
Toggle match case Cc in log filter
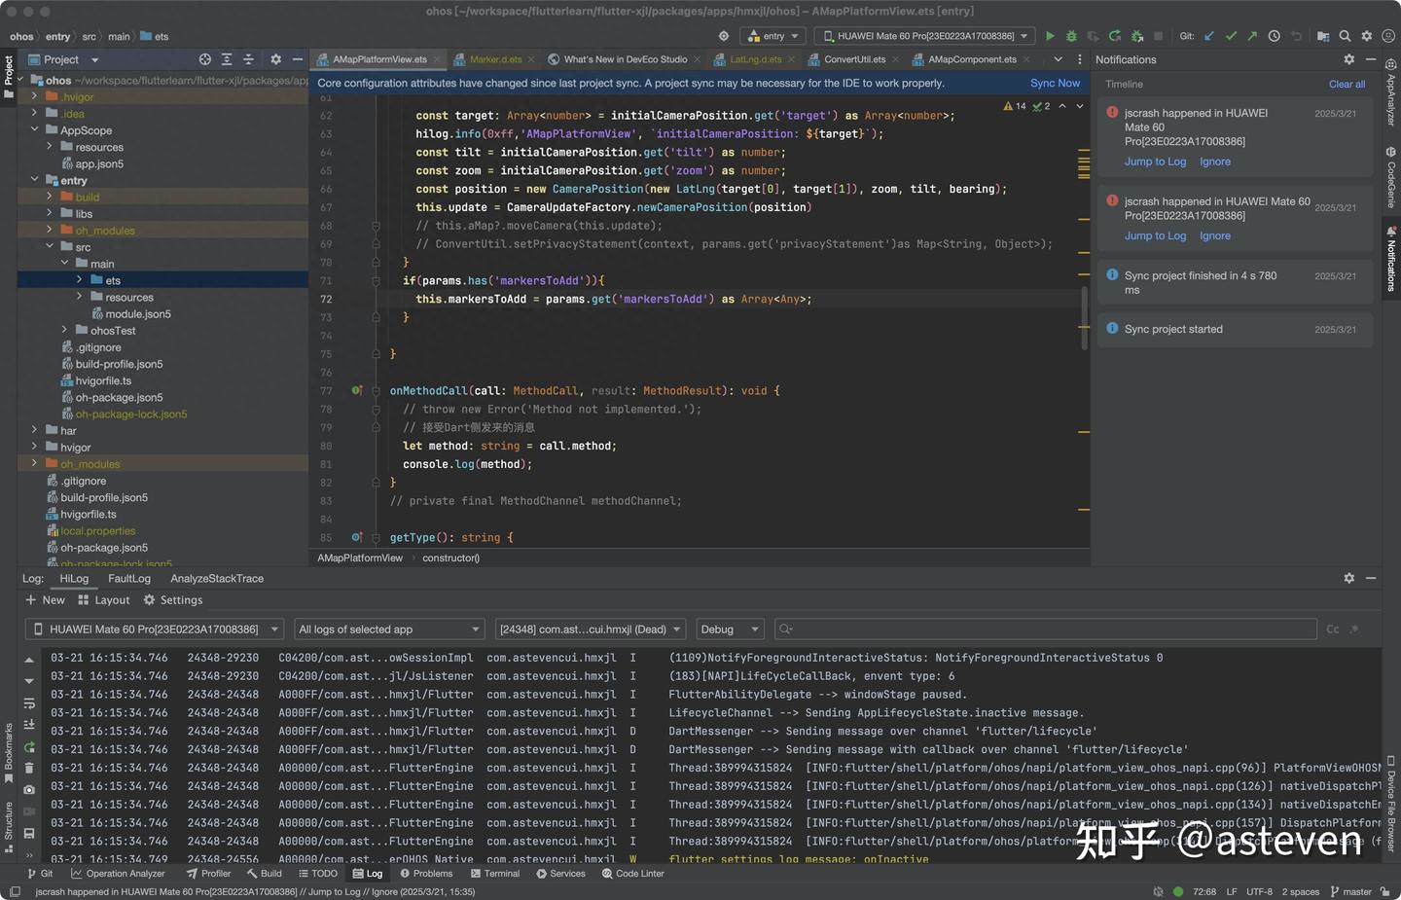pos(1333,630)
